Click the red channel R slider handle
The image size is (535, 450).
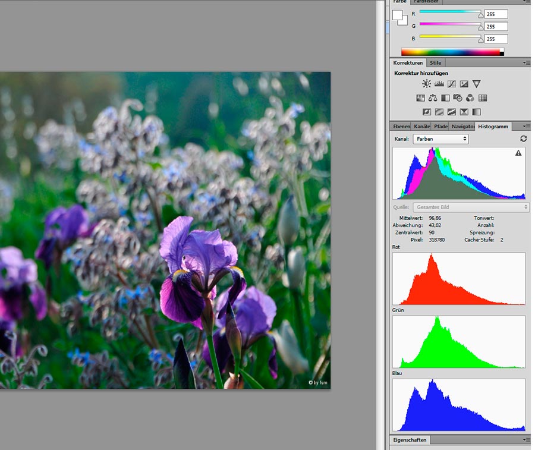tap(481, 16)
